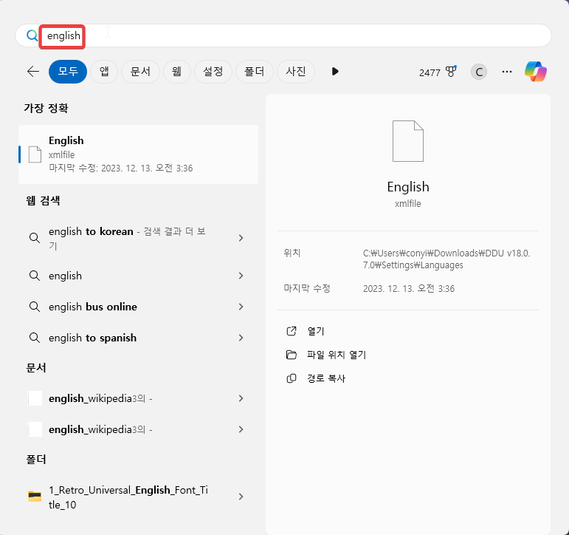Switch to the 앱 filter tab

104,71
